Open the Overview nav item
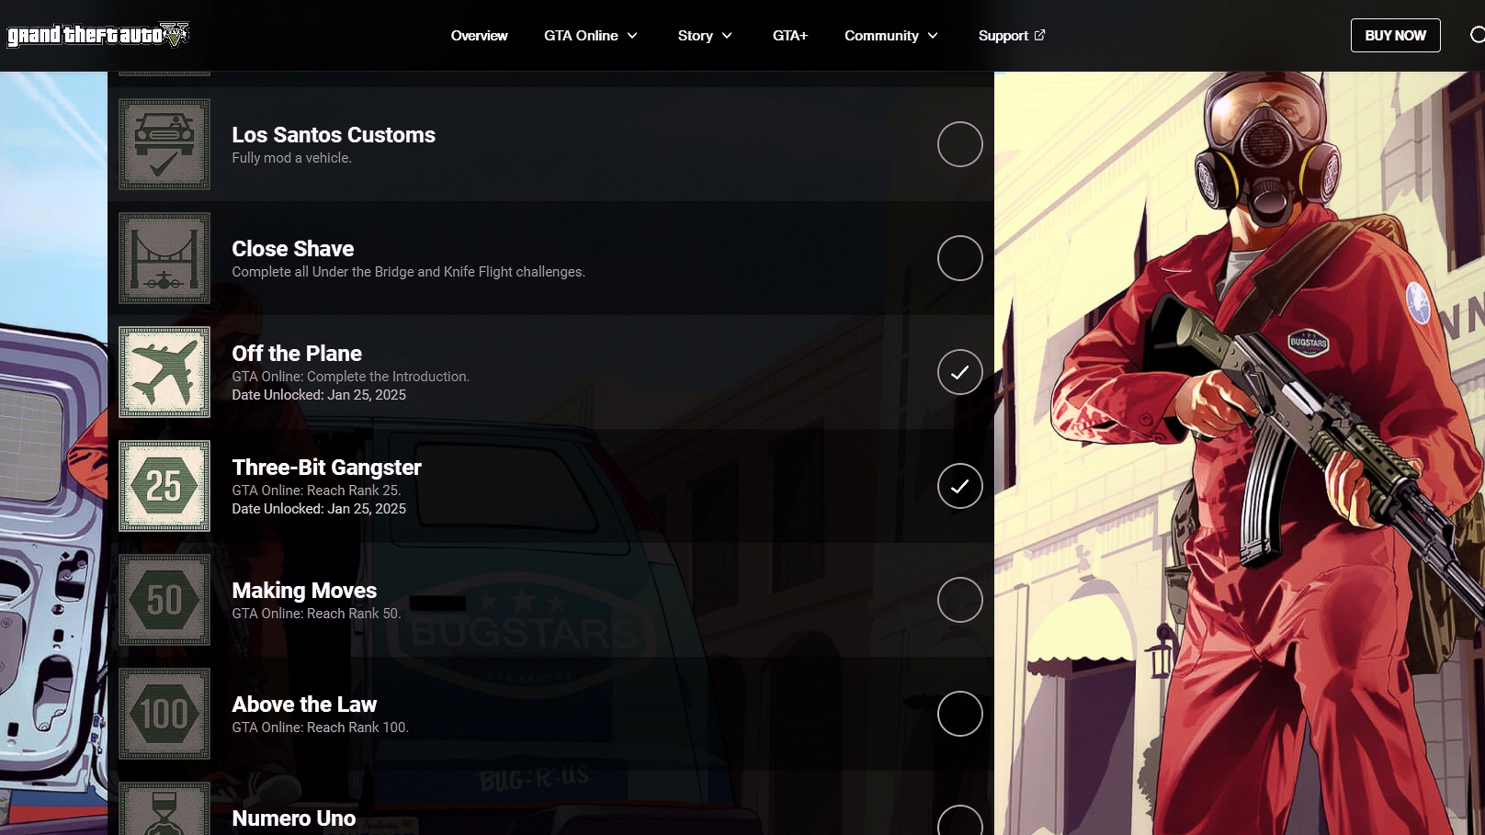Screen dimensions: 1485x835 tap(479, 36)
